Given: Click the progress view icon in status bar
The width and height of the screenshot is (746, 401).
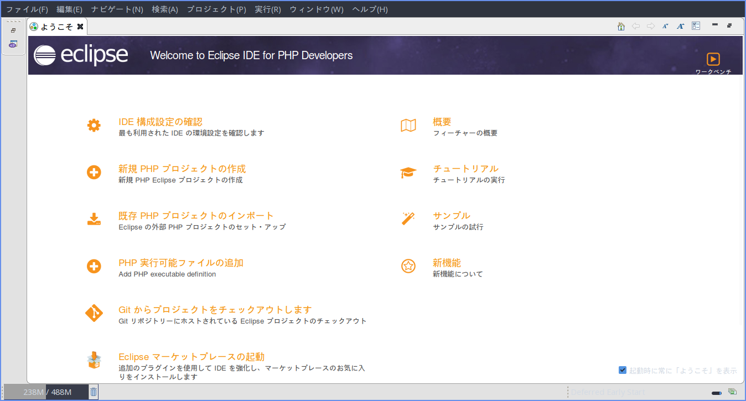Looking at the screenshot, I should click(x=732, y=392).
